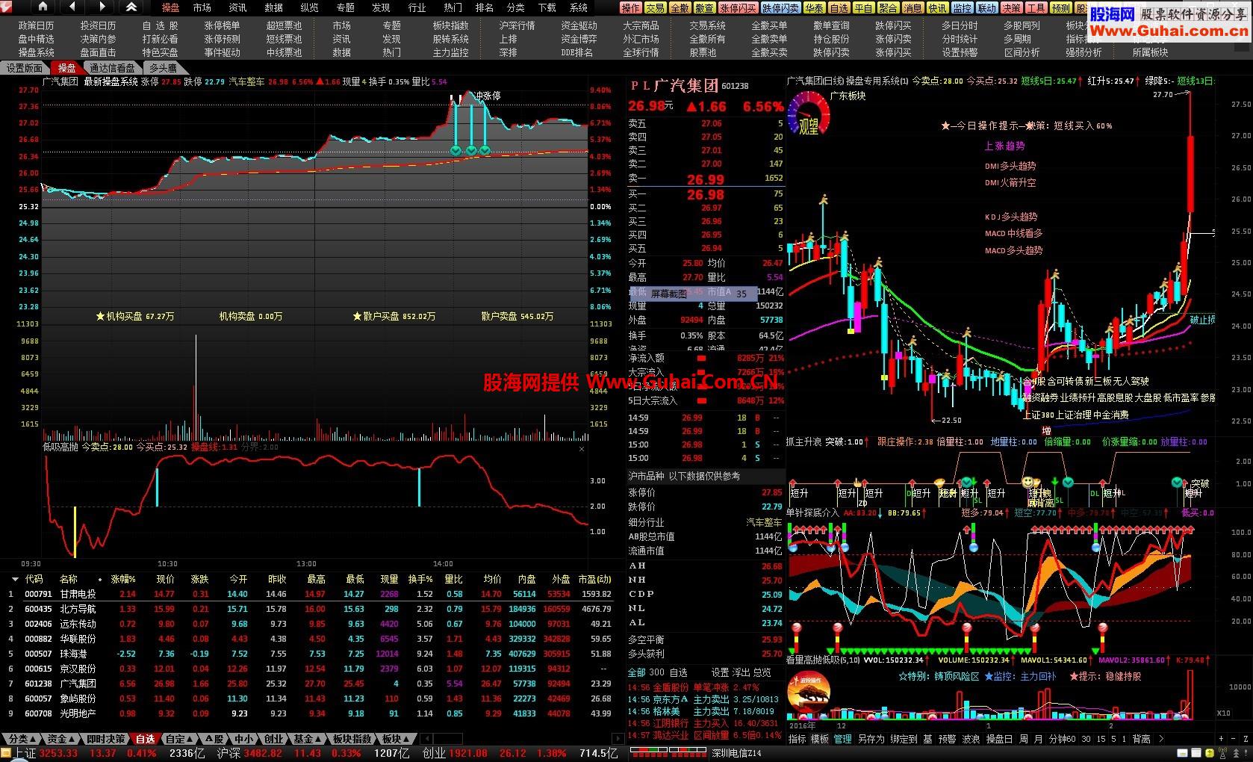Click the 所属板块 link

point(1150,52)
